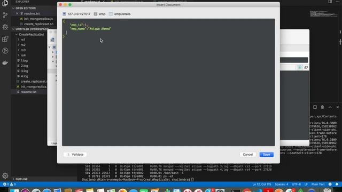The width and height of the screenshot is (342, 192).
Task: Click the empDetails collection icon
Action: pos(111,14)
